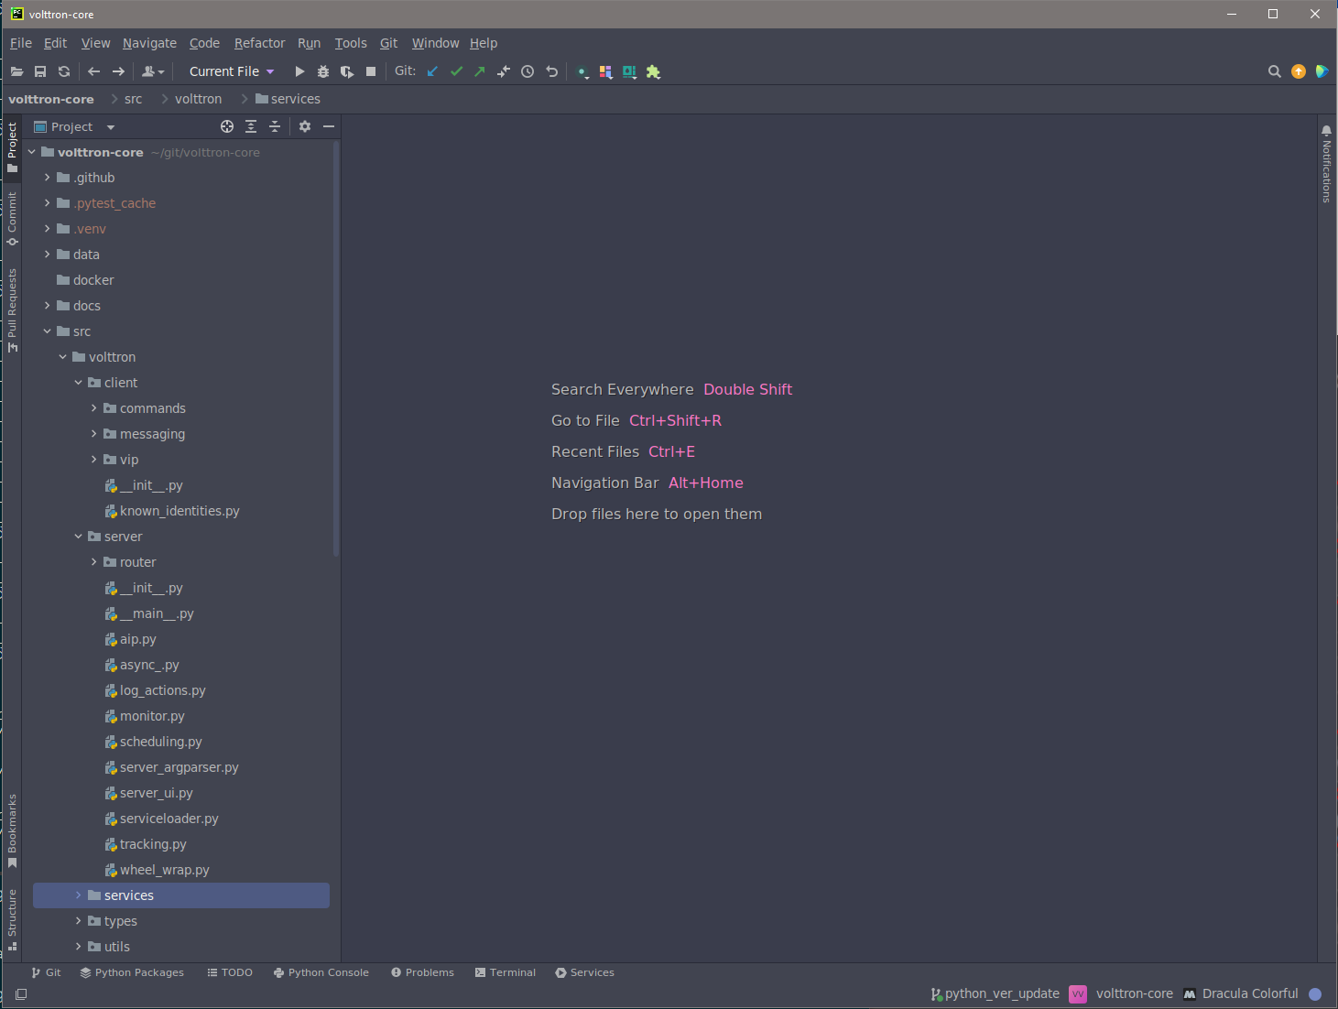Expand the .venv folder

[x=48, y=229]
